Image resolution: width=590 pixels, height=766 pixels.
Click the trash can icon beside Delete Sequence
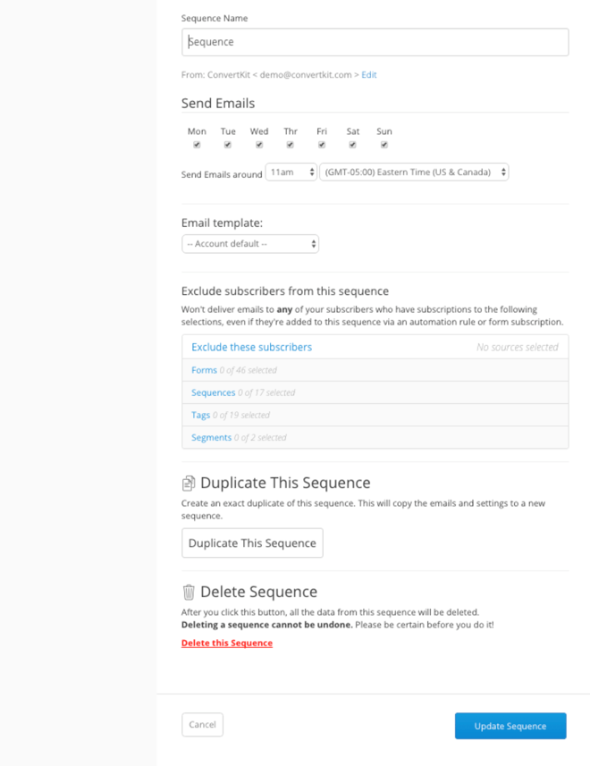(x=189, y=592)
